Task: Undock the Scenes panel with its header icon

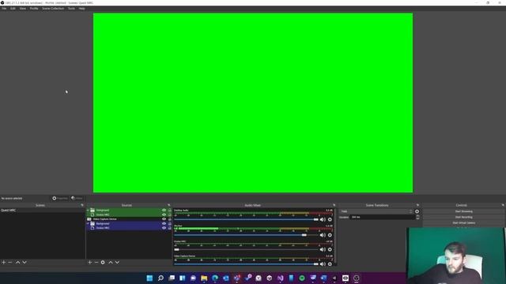Action: [82, 205]
